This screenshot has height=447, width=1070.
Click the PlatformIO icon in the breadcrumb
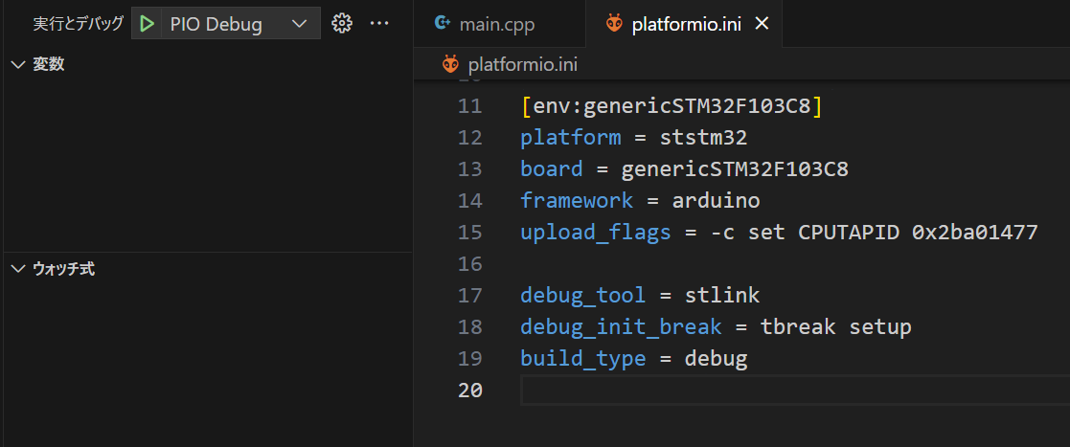click(450, 65)
